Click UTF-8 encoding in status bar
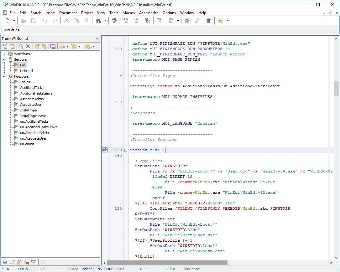The image size is (340, 272). 170,269
